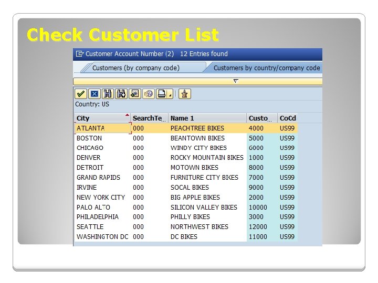Select the GRAND RAPIDS city cell

pos(103,177)
